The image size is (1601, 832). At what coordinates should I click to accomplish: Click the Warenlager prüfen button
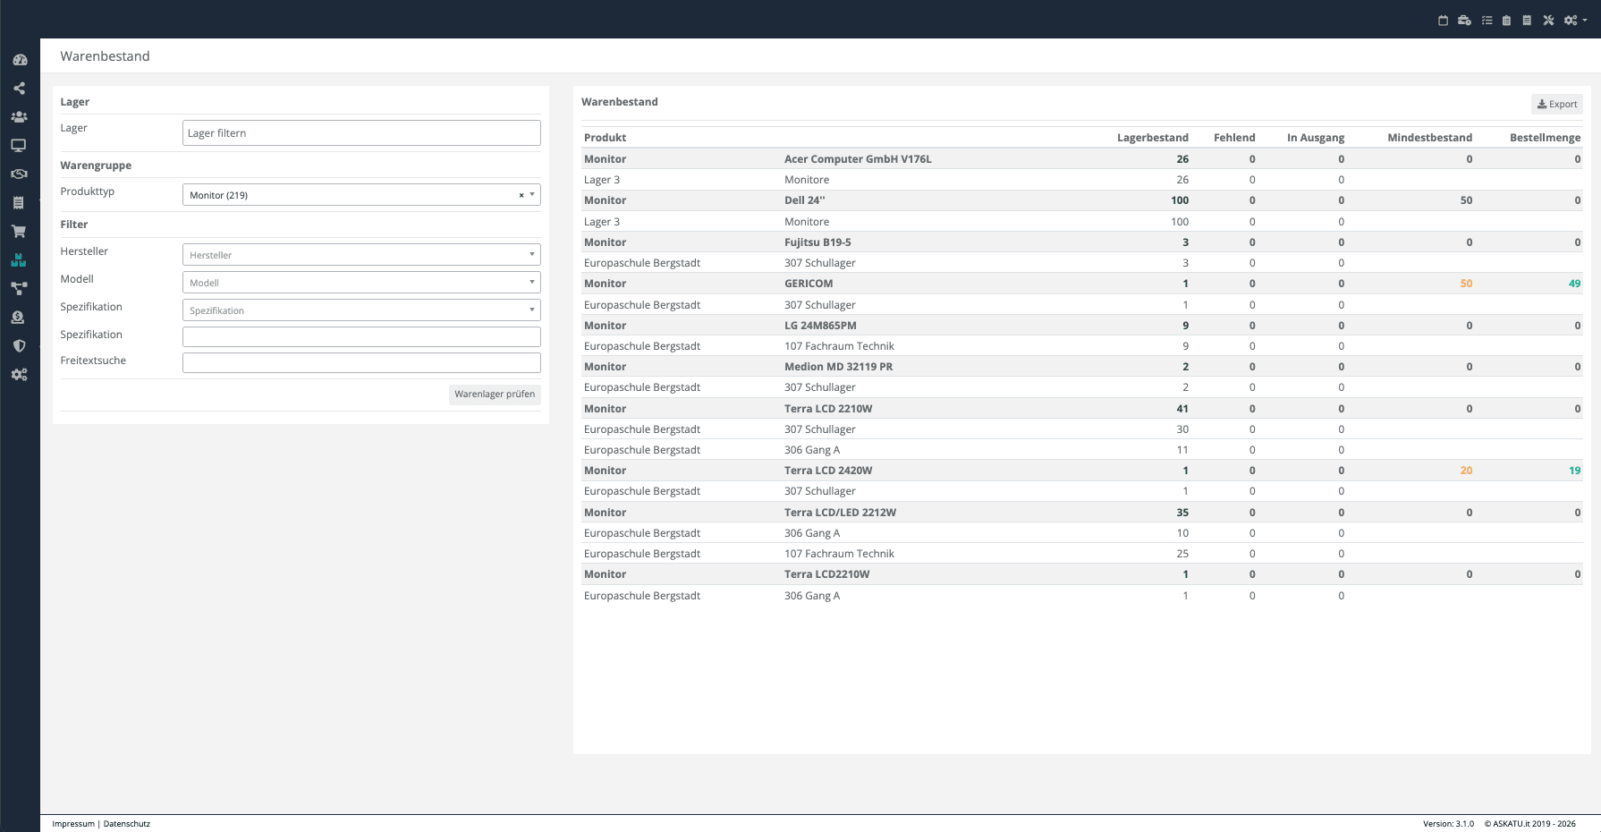495,395
